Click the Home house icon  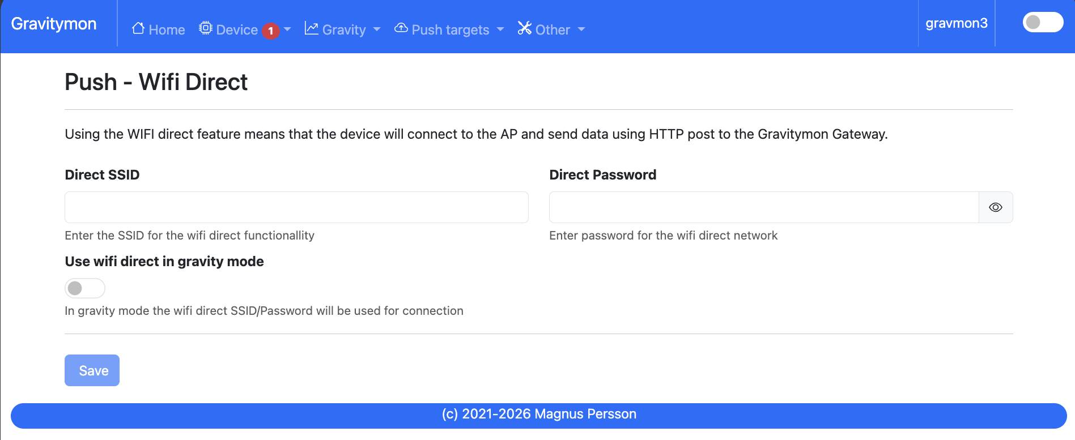pos(138,28)
